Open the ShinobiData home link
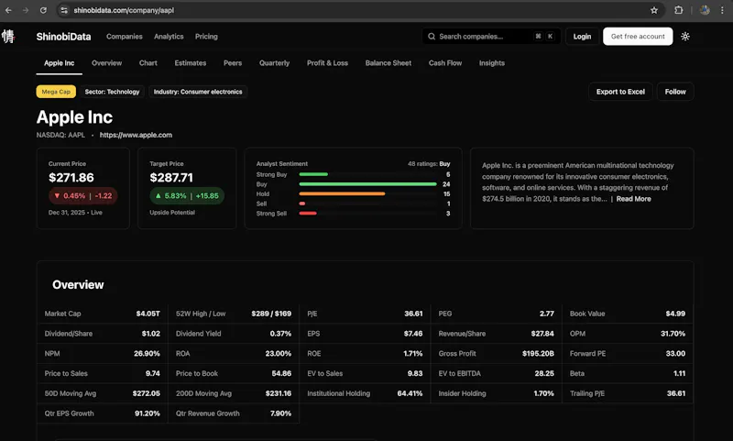This screenshot has width=733, height=441. click(63, 37)
